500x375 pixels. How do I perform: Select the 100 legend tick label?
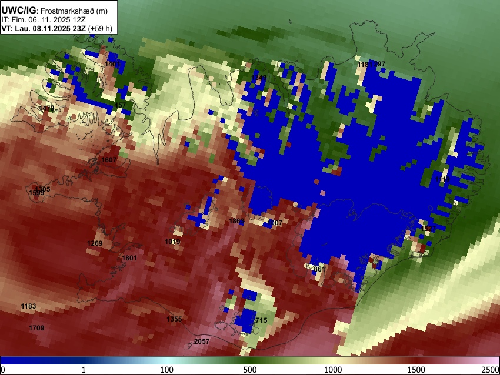tap(167, 370)
